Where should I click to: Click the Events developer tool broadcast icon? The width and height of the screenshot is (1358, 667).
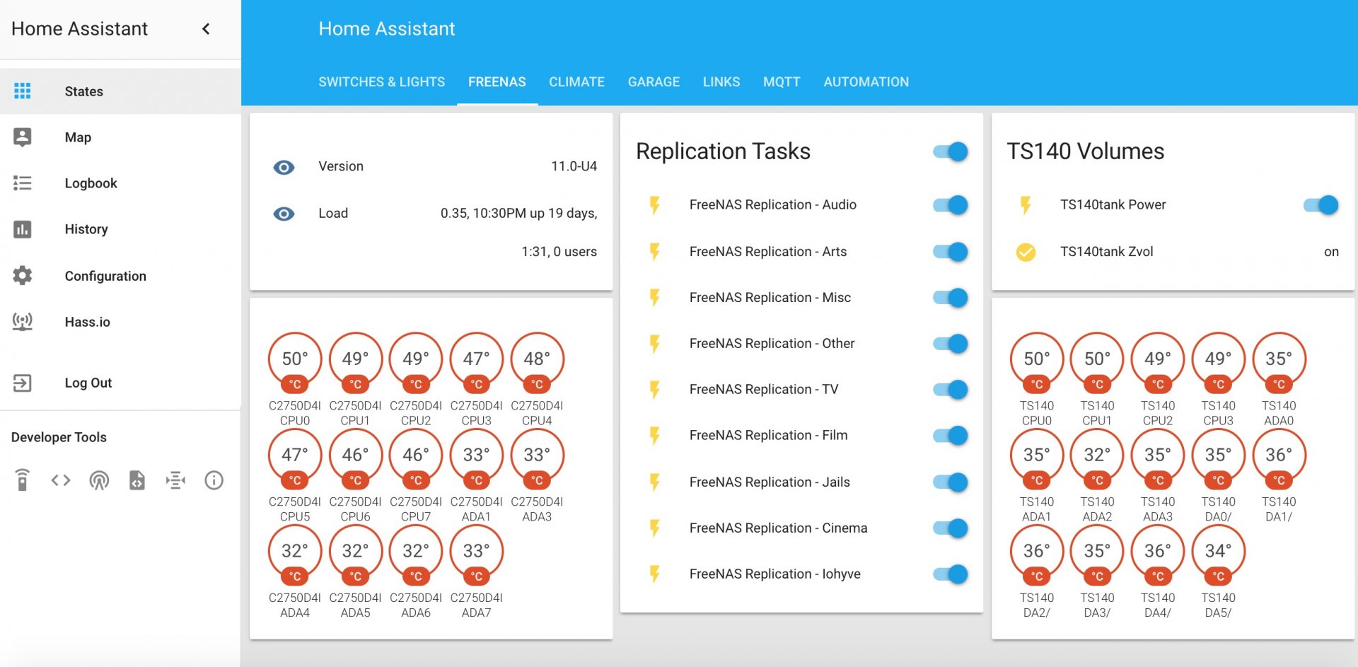click(x=99, y=480)
